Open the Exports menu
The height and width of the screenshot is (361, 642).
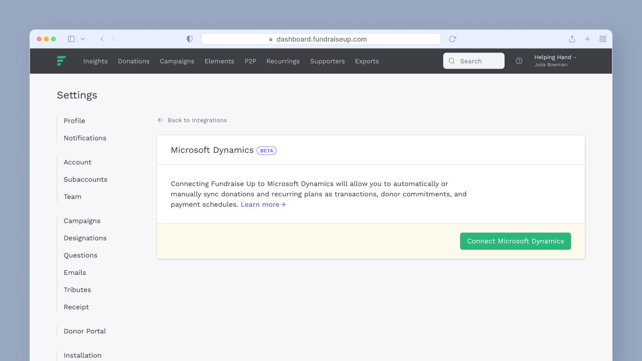pyautogui.click(x=367, y=61)
